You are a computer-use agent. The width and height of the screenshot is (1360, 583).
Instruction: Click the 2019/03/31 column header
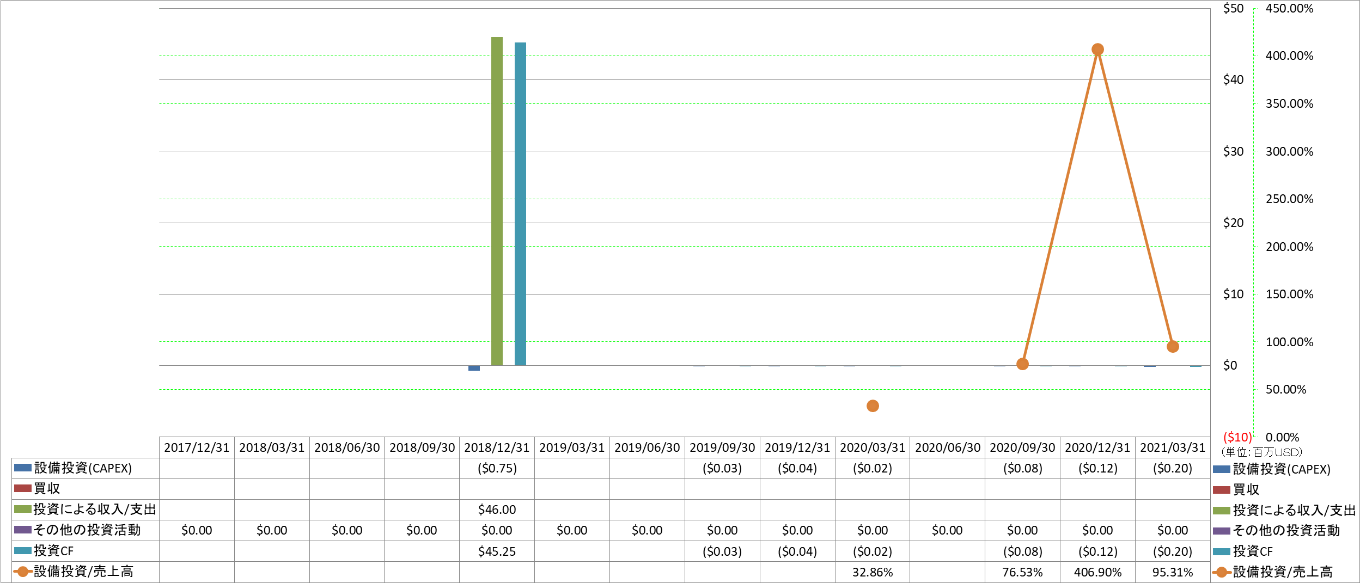[x=572, y=447]
